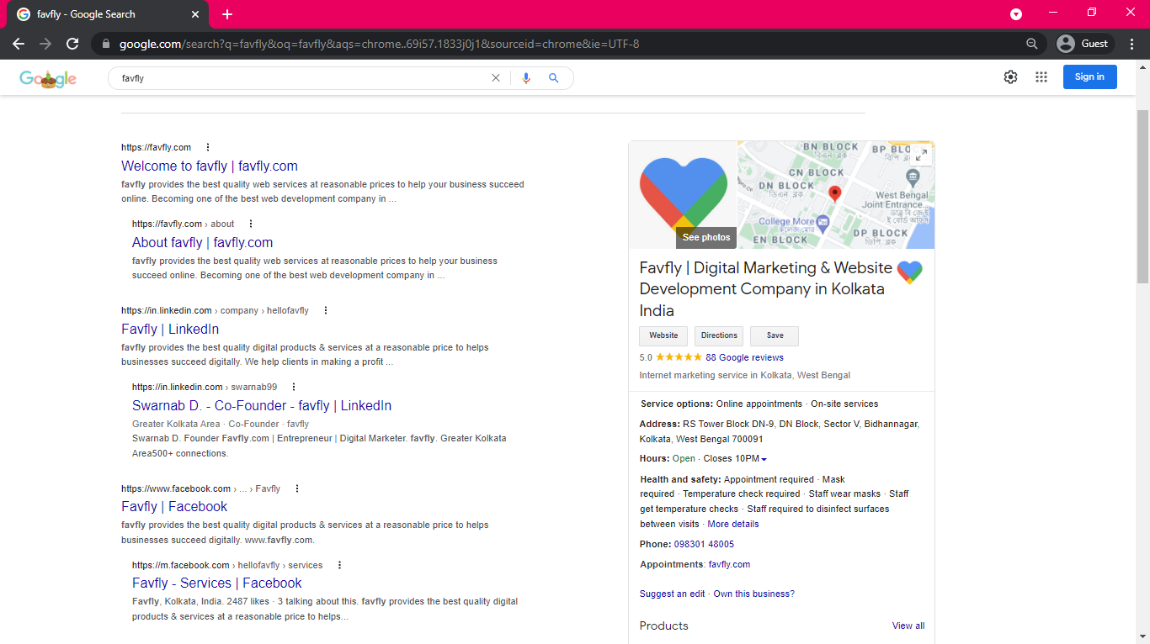
Task: Open a new browser tab
Action: click(227, 14)
